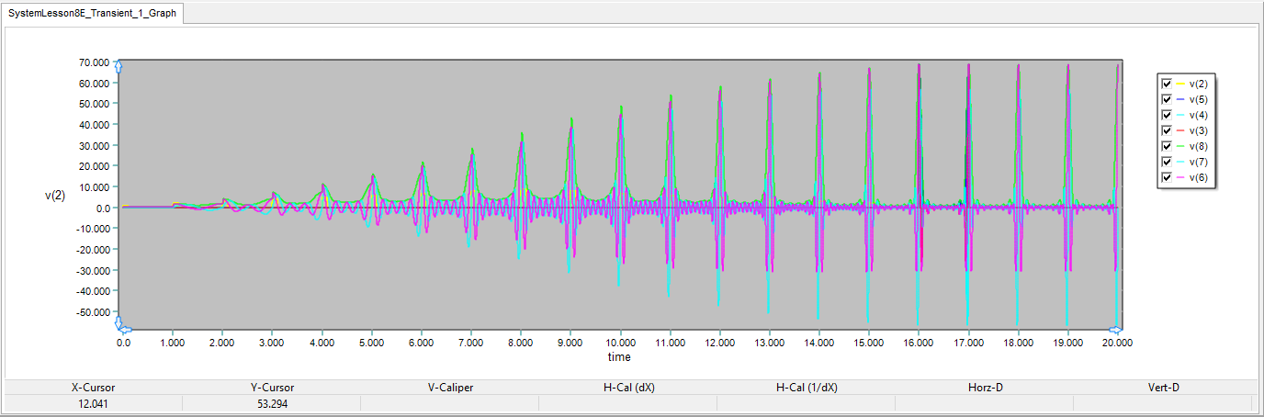Turn off the v(8) trace checkbox
The width and height of the screenshot is (1264, 417).
coord(1167,146)
